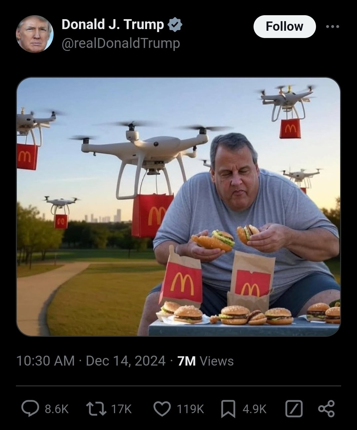Open Donald J. Trump profile avatar
Screen dimensions: 357x430
pyautogui.click(x=35, y=34)
